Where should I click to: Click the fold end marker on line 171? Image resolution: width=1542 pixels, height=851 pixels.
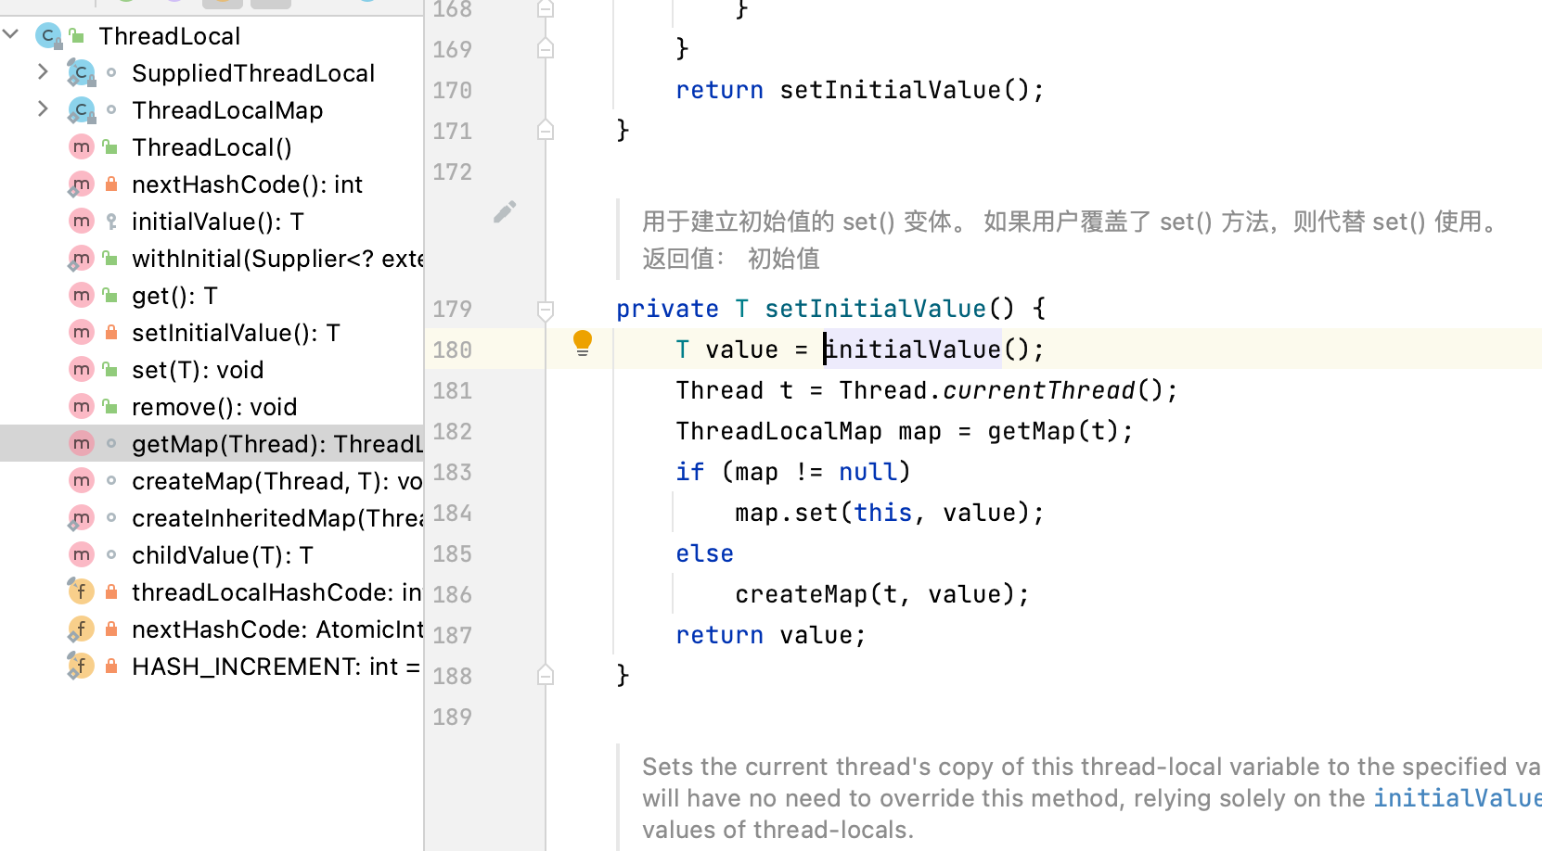tap(546, 131)
